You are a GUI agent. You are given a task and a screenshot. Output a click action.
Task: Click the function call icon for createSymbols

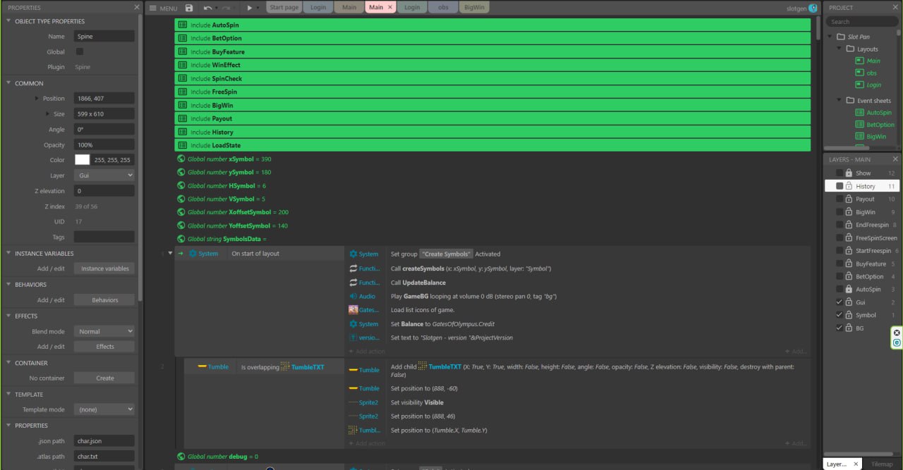[353, 268]
